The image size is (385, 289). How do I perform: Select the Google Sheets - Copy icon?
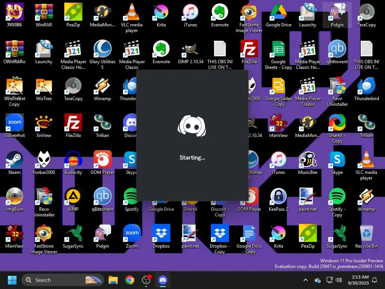point(279,55)
